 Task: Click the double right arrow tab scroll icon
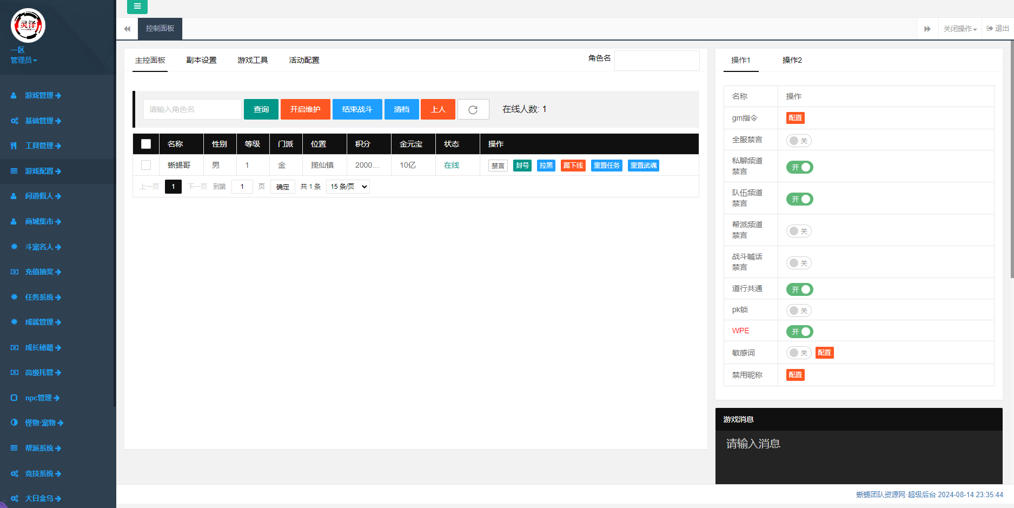coord(927,29)
